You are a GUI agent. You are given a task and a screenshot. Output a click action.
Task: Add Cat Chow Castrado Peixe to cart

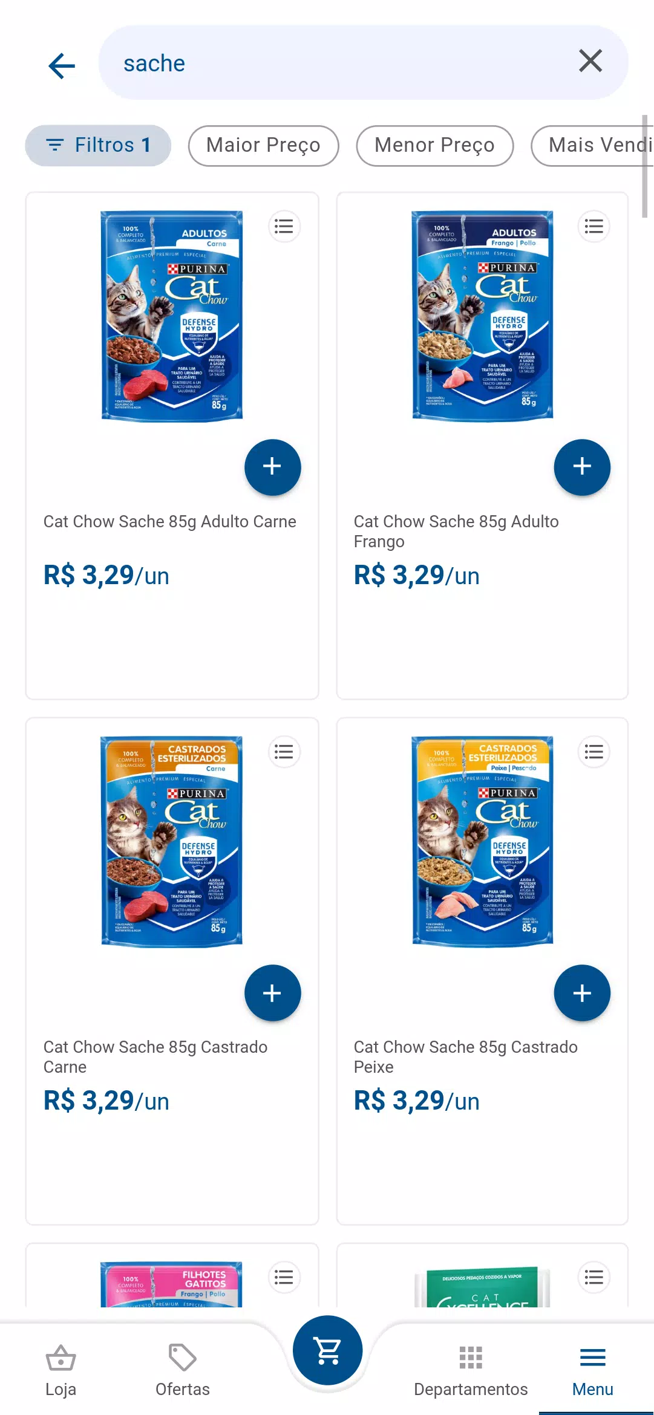582,993
